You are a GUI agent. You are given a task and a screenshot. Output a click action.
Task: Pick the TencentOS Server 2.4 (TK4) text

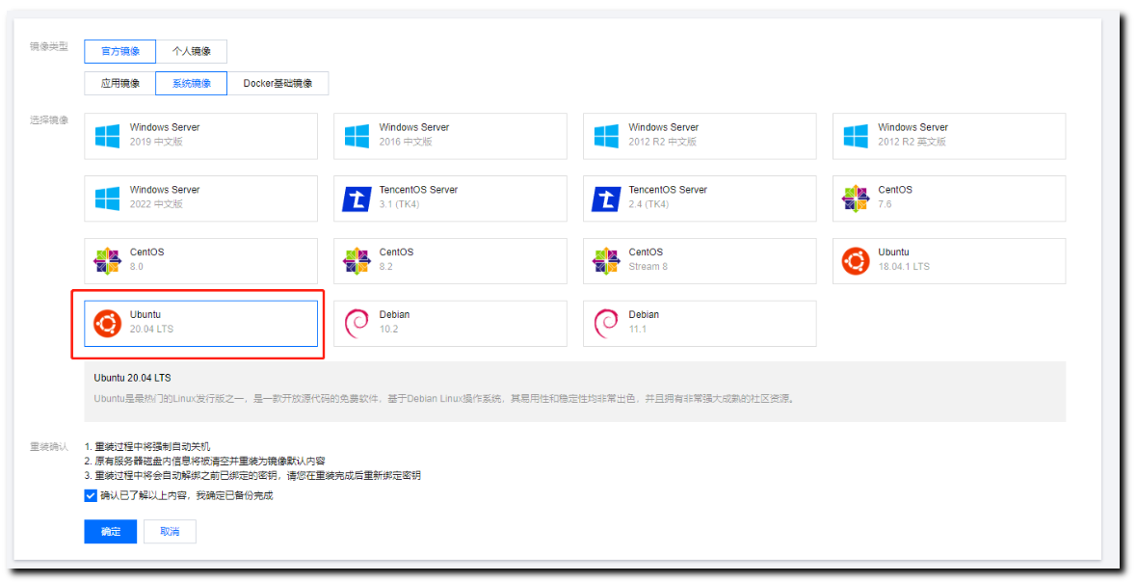click(668, 197)
